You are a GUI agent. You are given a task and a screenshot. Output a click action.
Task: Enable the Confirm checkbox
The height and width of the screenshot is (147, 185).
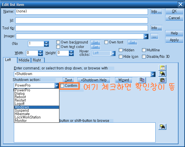click(62, 85)
